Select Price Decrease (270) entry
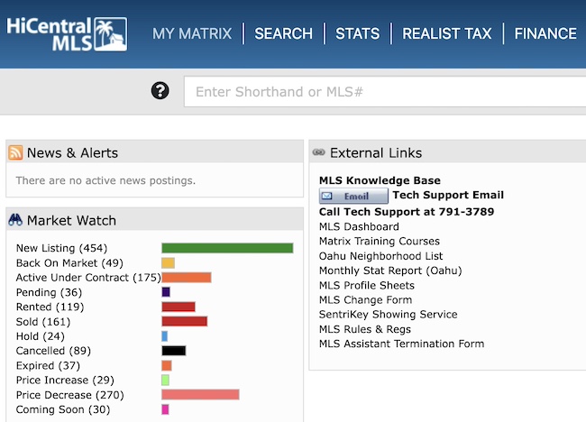The height and width of the screenshot is (422, 586). tap(70, 395)
